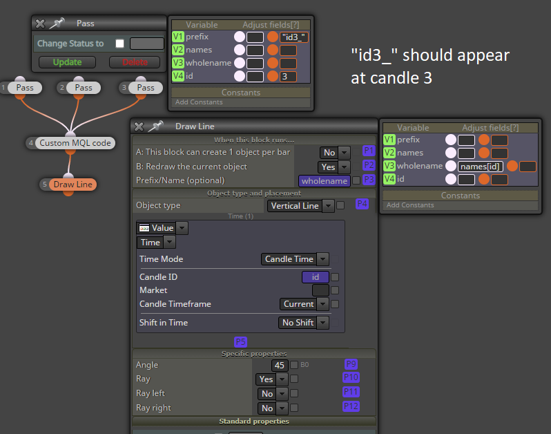Select the Draw Line block node
The image size is (551, 434).
72,185
